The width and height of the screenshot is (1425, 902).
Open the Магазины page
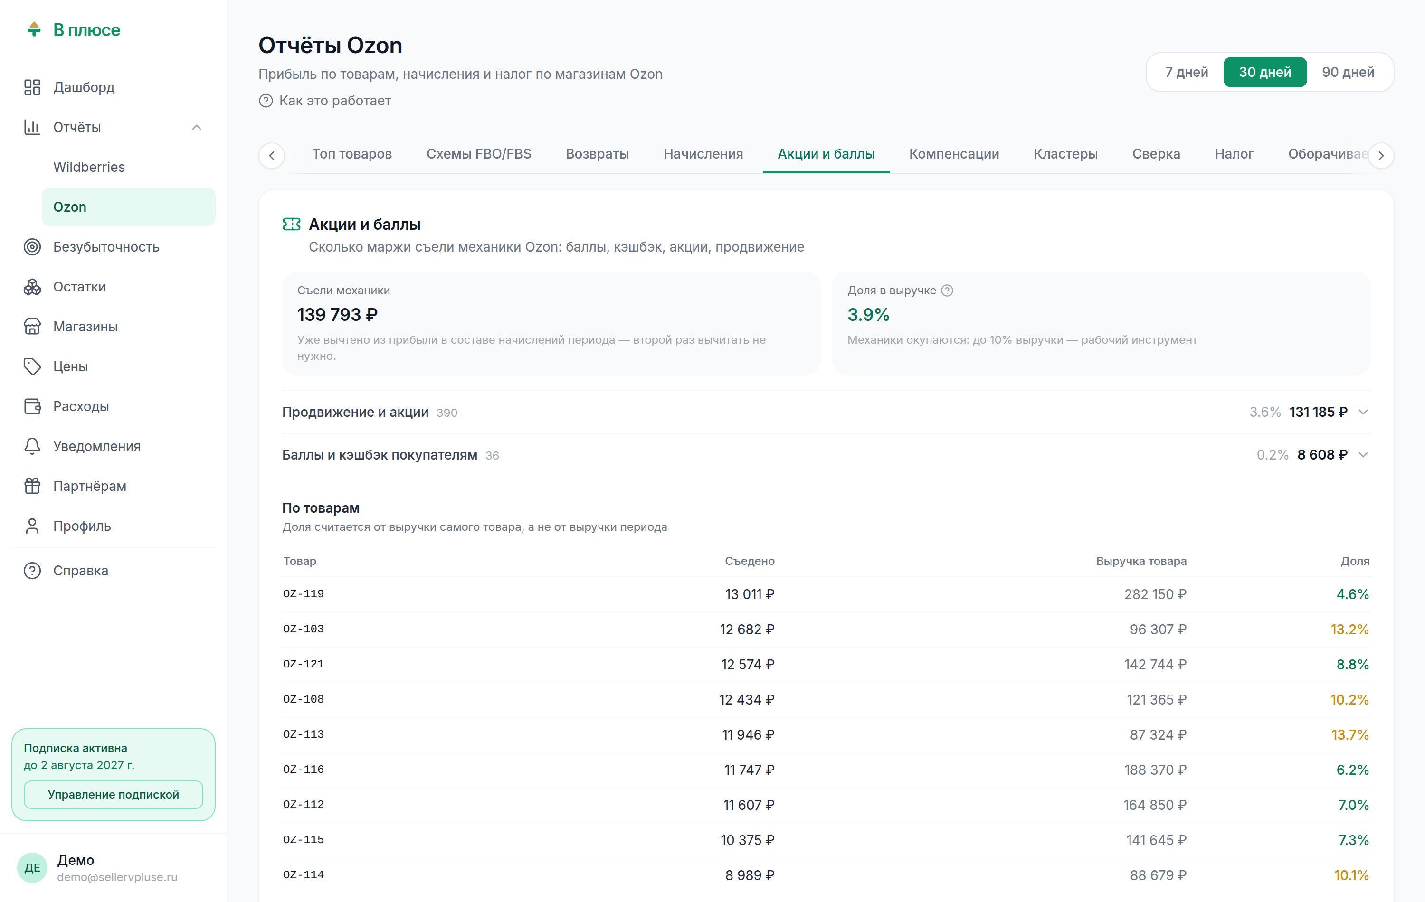coord(114,327)
